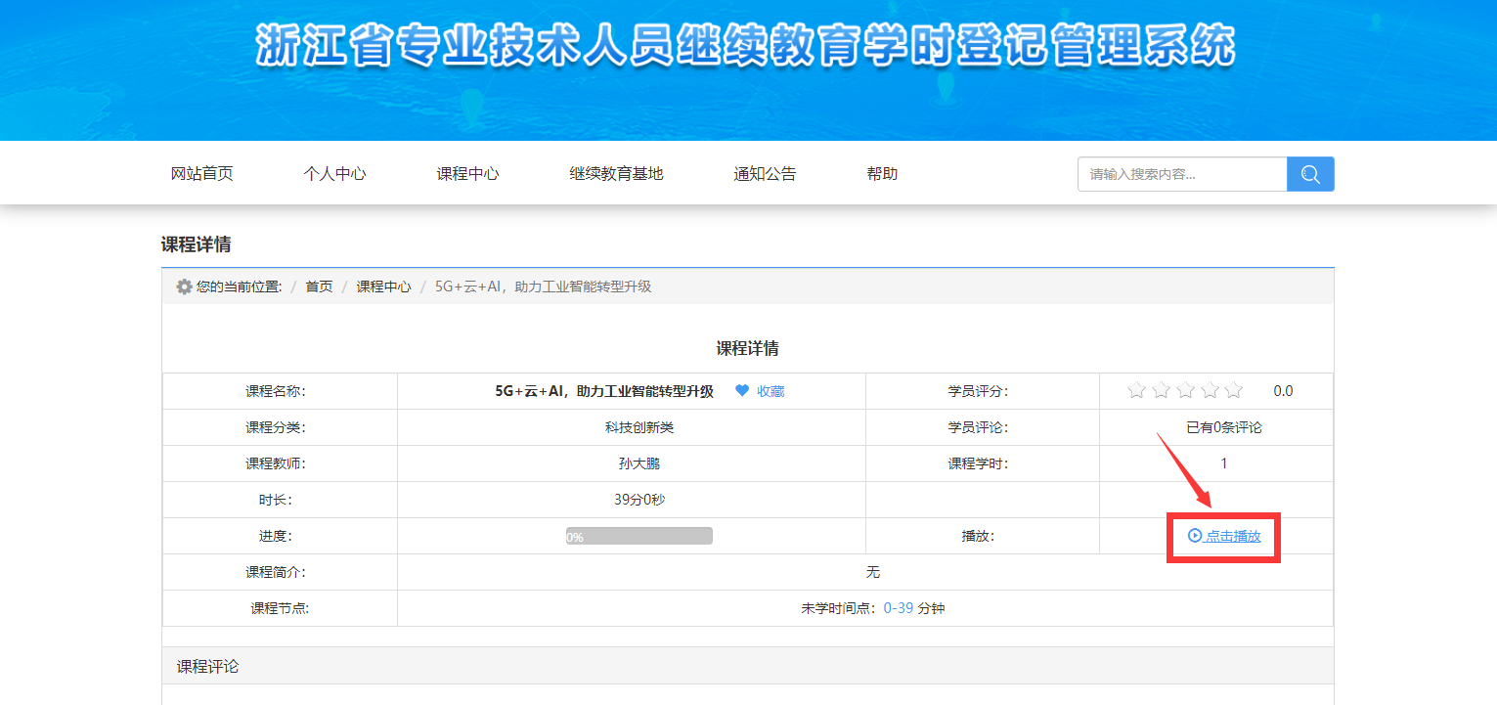This screenshot has width=1497, height=705.
Task: Select 继续教育基地 navigation item
Action: (x=616, y=174)
